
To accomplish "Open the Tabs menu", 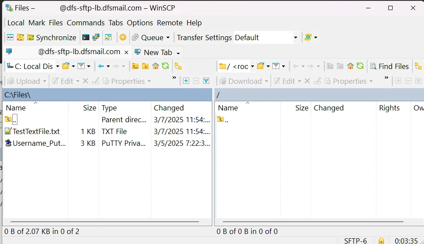I will 116,23.
